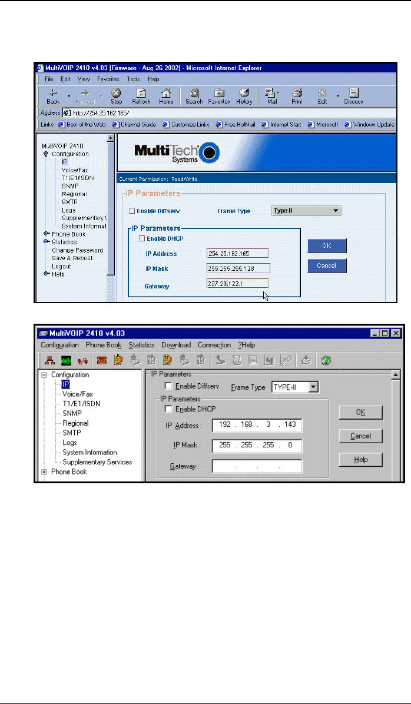Image resolution: width=411 pixels, height=704 pixels.
Task: Expand Phone Book node in web page tree
Action: click(46, 234)
